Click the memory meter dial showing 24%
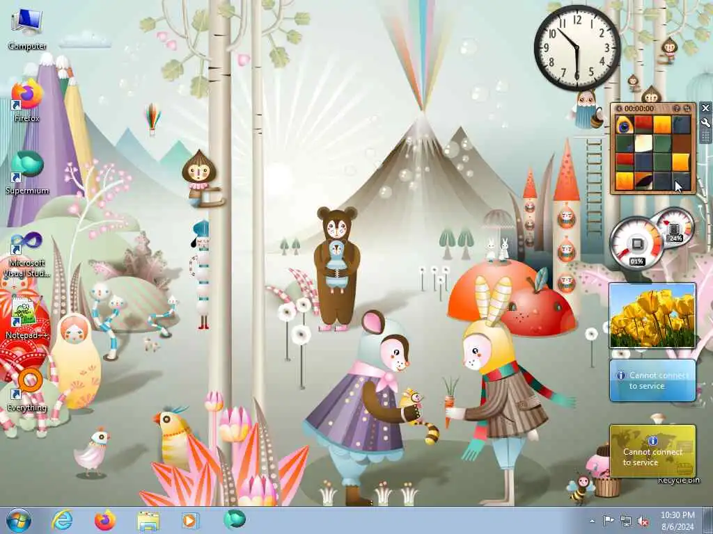This screenshot has width=713, height=534. pyautogui.click(x=675, y=227)
